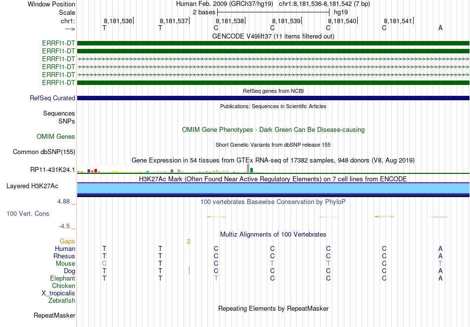
Task: Click the chr1: ruler label
Action: 68,21
